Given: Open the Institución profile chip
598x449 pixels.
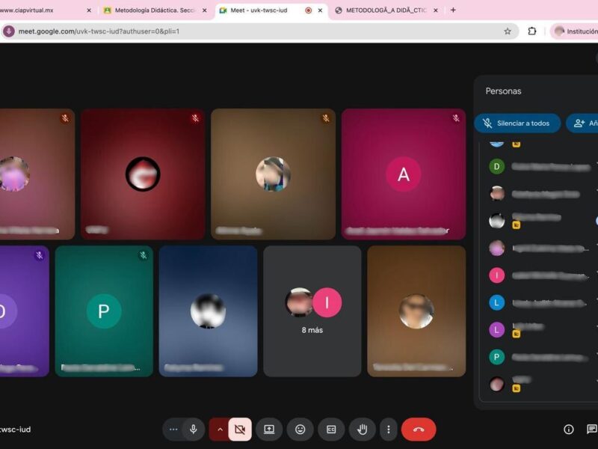Looking at the screenshot, I should pyautogui.click(x=574, y=31).
